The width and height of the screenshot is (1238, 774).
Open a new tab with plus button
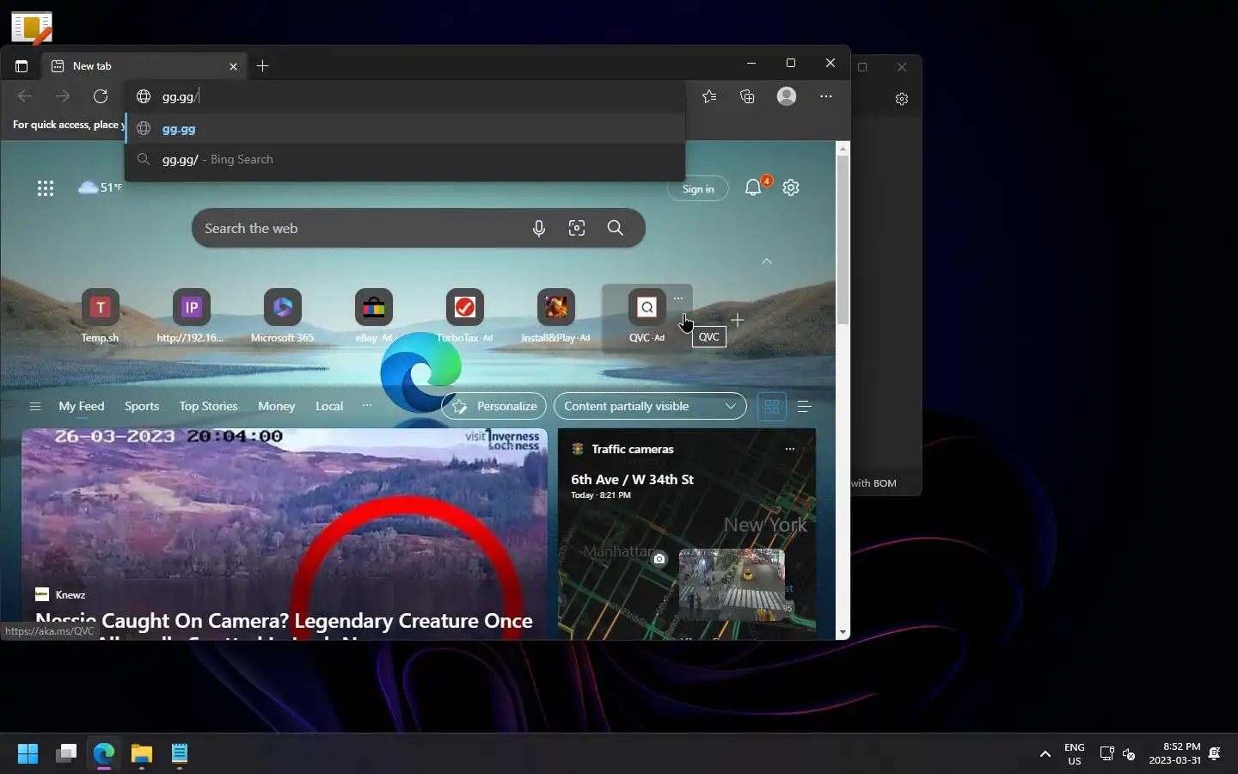tap(263, 66)
